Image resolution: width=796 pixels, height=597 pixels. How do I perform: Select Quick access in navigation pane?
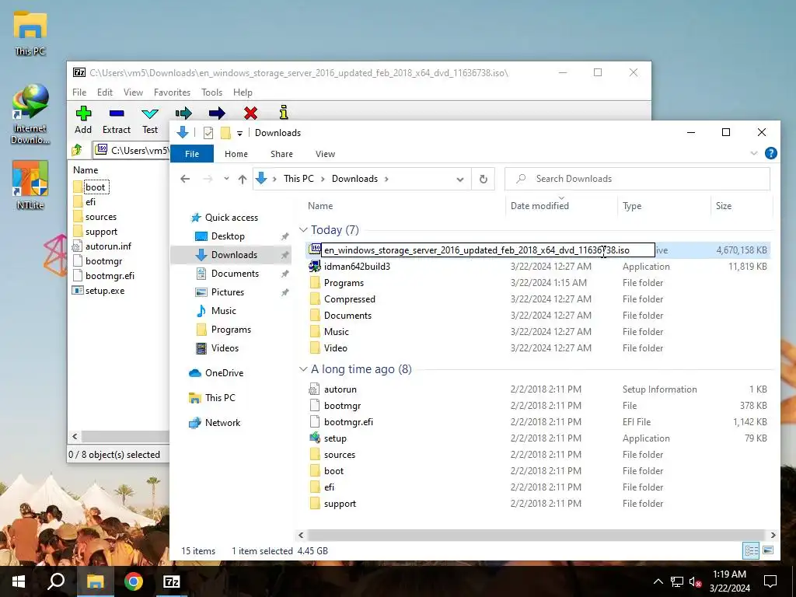(x=232, y=218)
